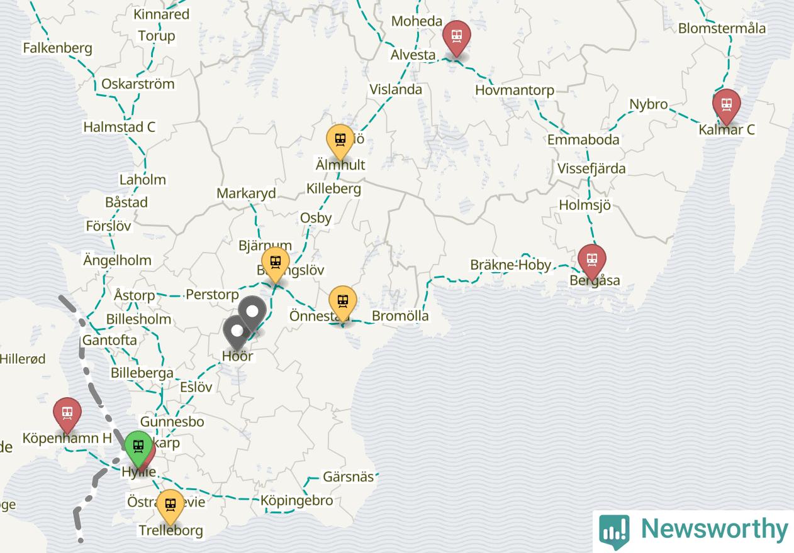794x553 pixels.
Task: Click the red train marker at Alvesta
Action: point(456,36)
